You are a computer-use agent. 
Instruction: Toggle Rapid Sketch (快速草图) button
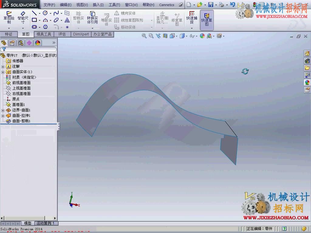pos(207,20)
